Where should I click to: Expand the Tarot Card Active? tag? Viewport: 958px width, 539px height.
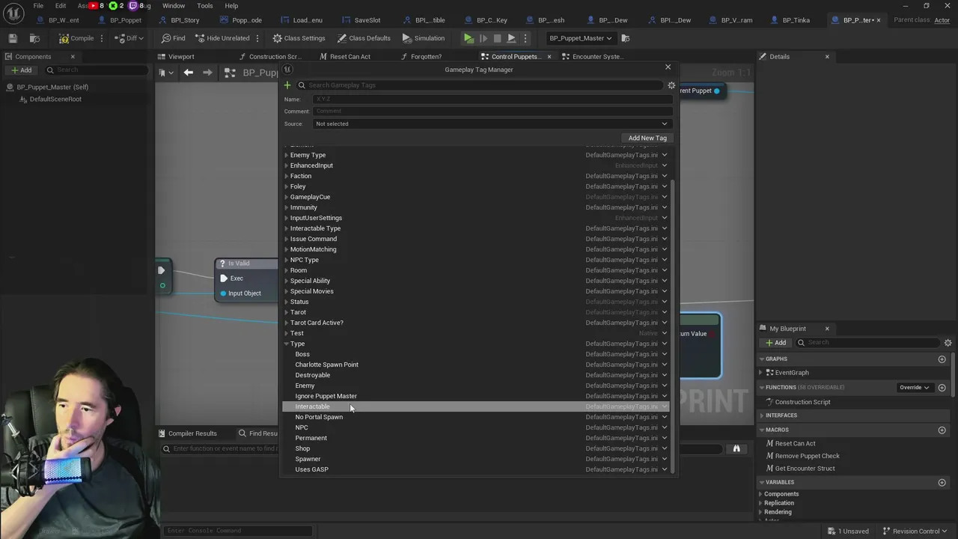click(286, 323)
